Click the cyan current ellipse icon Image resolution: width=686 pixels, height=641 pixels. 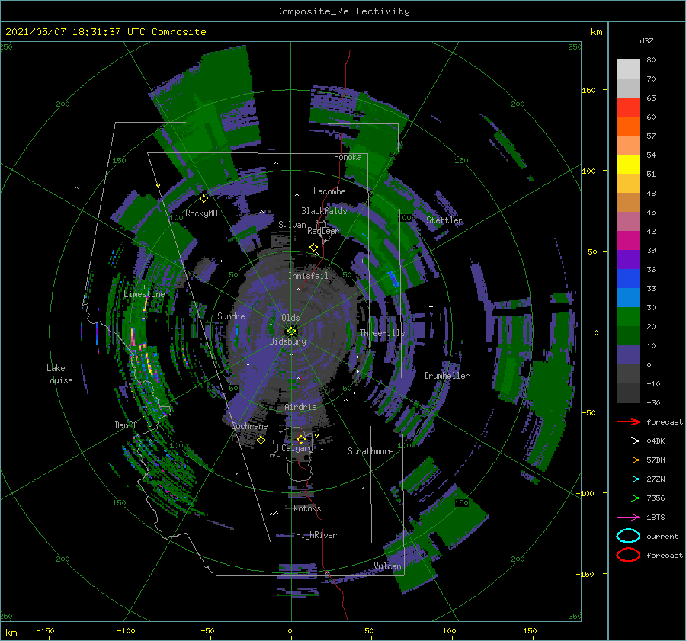[628, 536]
